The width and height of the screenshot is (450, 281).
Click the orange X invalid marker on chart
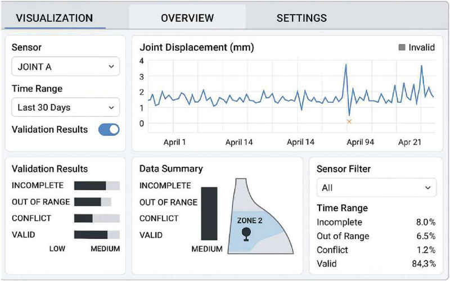click(349, 121)
